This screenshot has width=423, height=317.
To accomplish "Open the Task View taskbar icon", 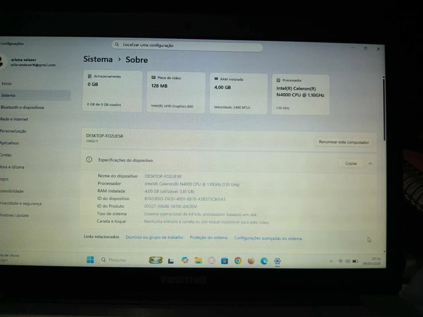I will tap(171, 261).
